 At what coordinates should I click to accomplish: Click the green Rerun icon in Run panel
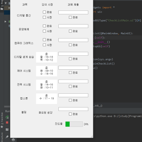[7, 117]
